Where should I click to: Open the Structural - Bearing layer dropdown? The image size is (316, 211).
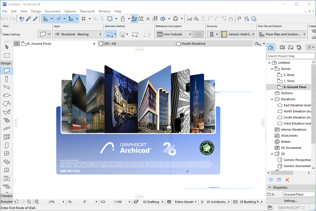click(x=78, y=34)
